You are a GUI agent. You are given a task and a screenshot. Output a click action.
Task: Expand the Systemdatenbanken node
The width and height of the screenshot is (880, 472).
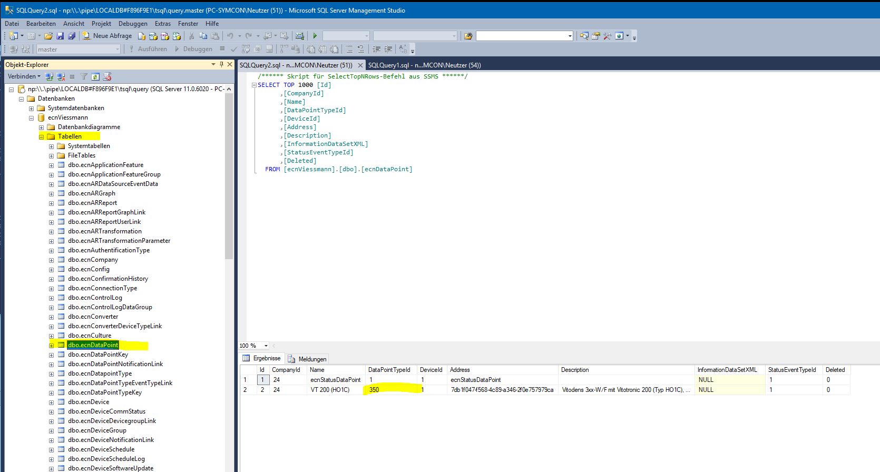click(x=32, y=109)
